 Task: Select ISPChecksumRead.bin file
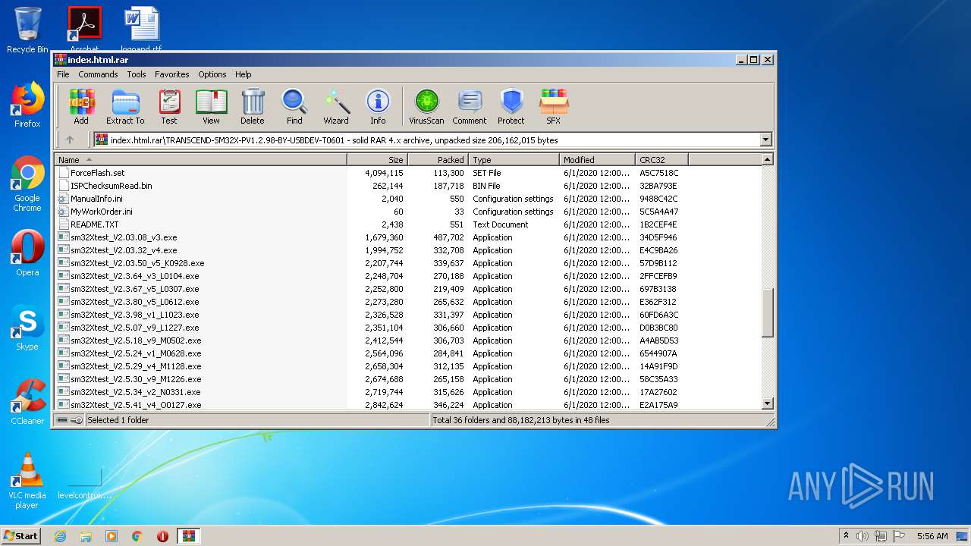111,186
